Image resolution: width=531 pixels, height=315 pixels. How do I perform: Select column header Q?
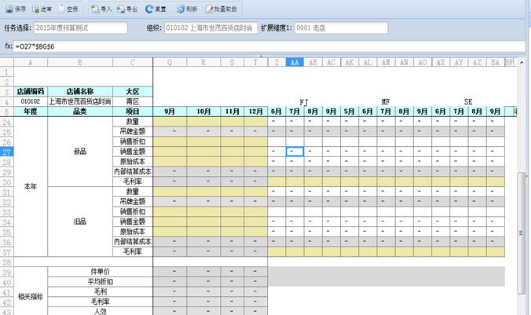(x=170, y=62)
